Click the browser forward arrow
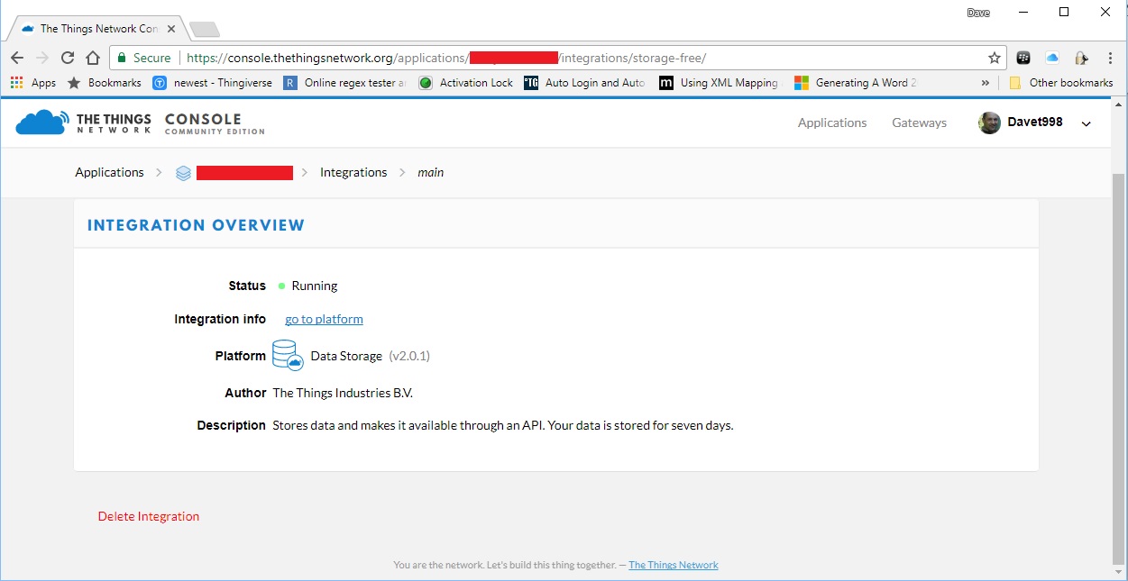 41,58
